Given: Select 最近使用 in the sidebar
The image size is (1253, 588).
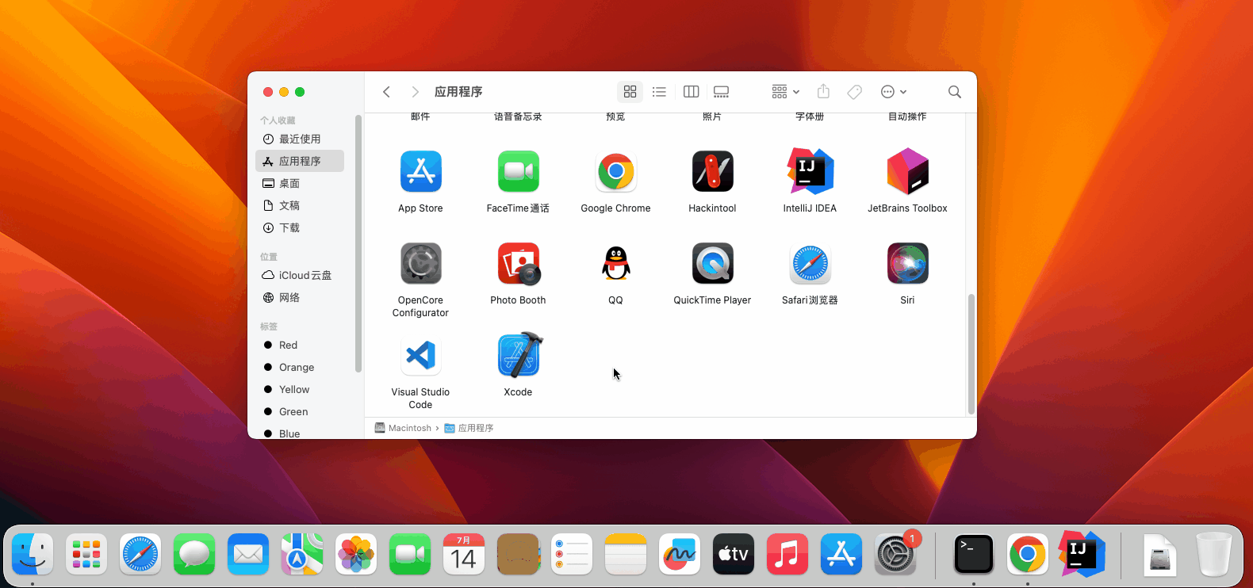Looking at the screenshot, I should [x=300, y=139].
